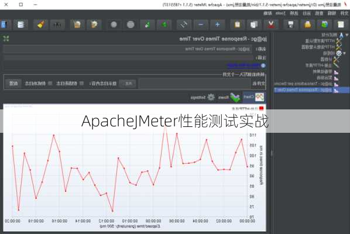Open the 查找 Search menu
Viewport: 350px width, 234px height.
click(319, 13)
